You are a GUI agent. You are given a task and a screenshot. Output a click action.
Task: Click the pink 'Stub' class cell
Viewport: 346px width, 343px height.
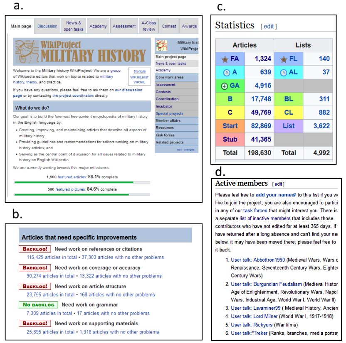[x=230, y=140]
